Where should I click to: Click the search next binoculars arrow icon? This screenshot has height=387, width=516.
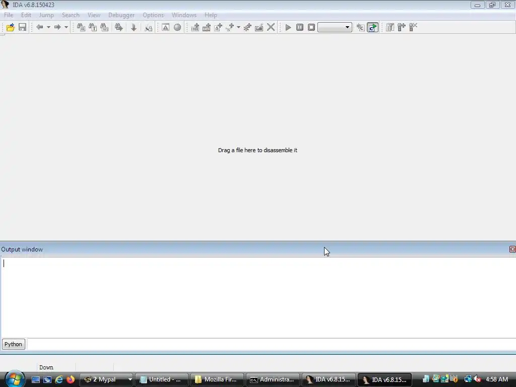point(118,27)
